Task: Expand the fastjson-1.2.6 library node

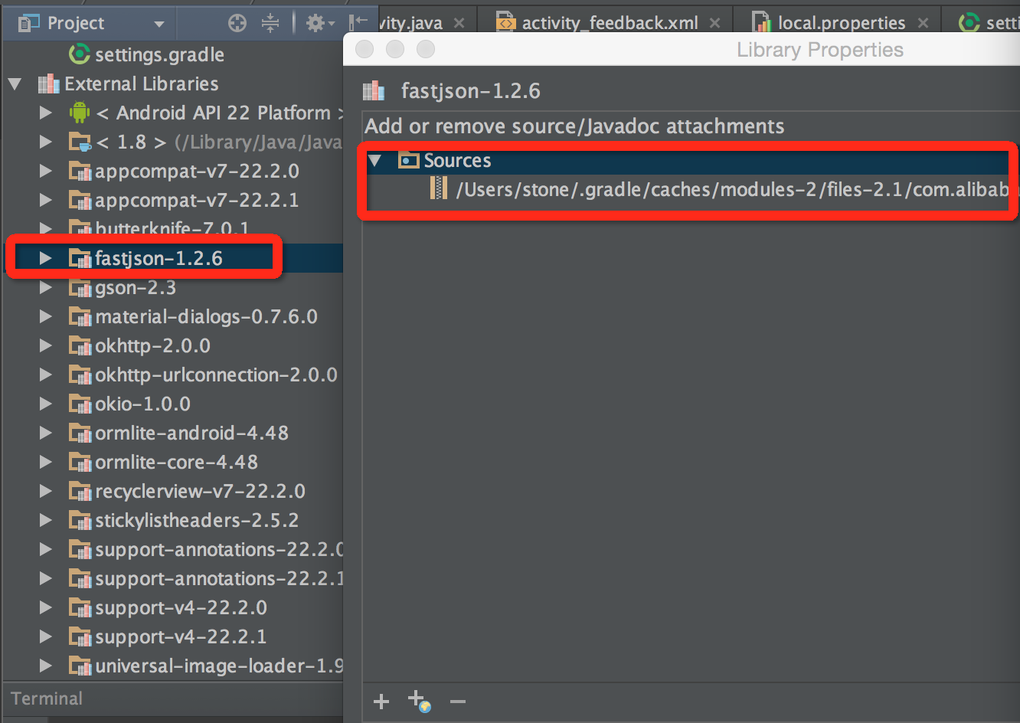Action: tap(46, 258)
